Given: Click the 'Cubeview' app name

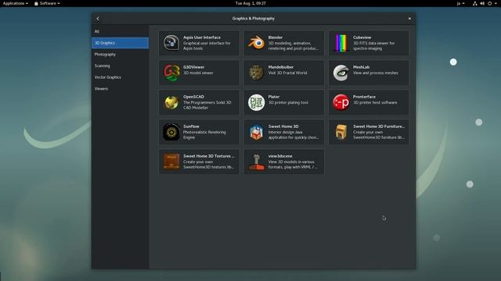Looking at the screenshot, I should 362,37.
